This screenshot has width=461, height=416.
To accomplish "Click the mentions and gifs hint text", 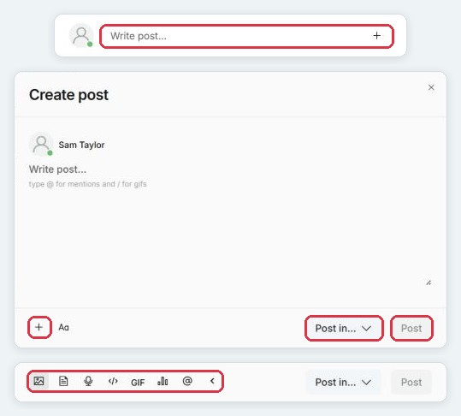I will click(87, 184).
